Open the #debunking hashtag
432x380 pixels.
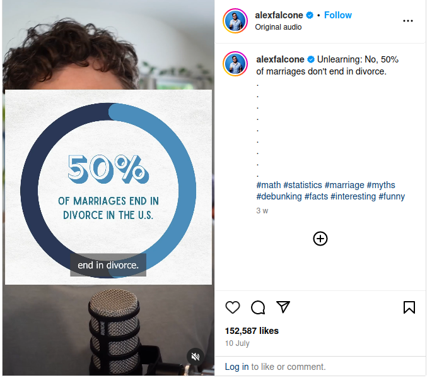(x=279, y=196)
